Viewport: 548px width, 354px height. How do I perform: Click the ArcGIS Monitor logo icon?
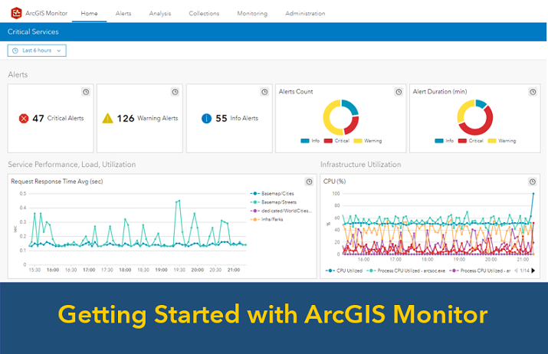(x=16, y=13)
